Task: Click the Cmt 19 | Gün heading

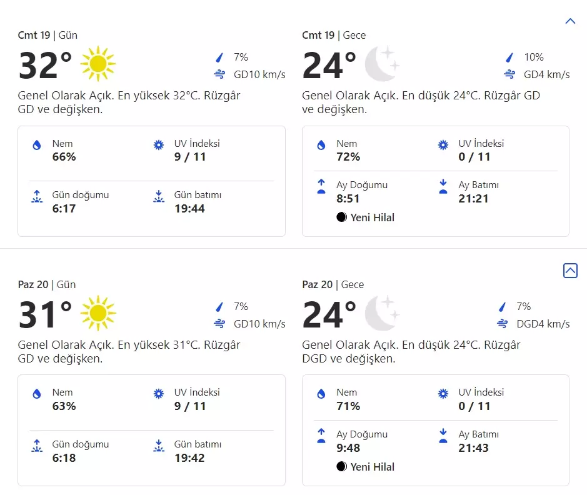Action: [x=48, y=35]
